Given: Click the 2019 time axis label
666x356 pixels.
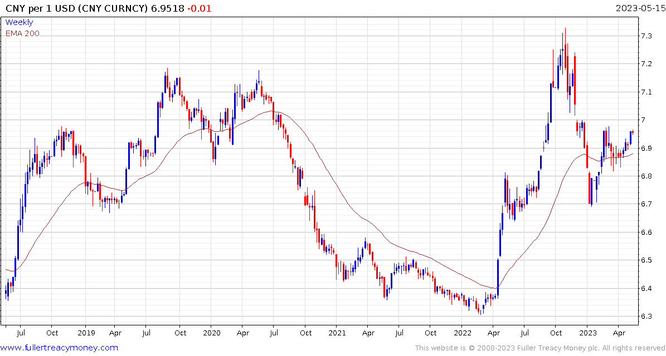Looking at the screenshot, I should coord(85,333).
